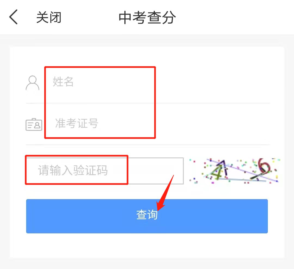Click the blue 查询 button
The width and height of the screenshot is (294, 269).
point(147,216)
